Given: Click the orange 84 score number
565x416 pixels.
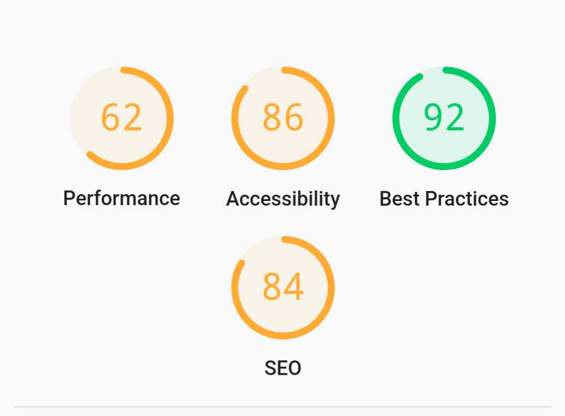Looking at the screenshot, I should pos(283,286).
